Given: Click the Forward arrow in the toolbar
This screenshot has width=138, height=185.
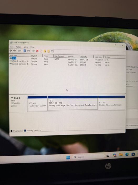Looking at the screenshot, I should (x=15, y=51).
